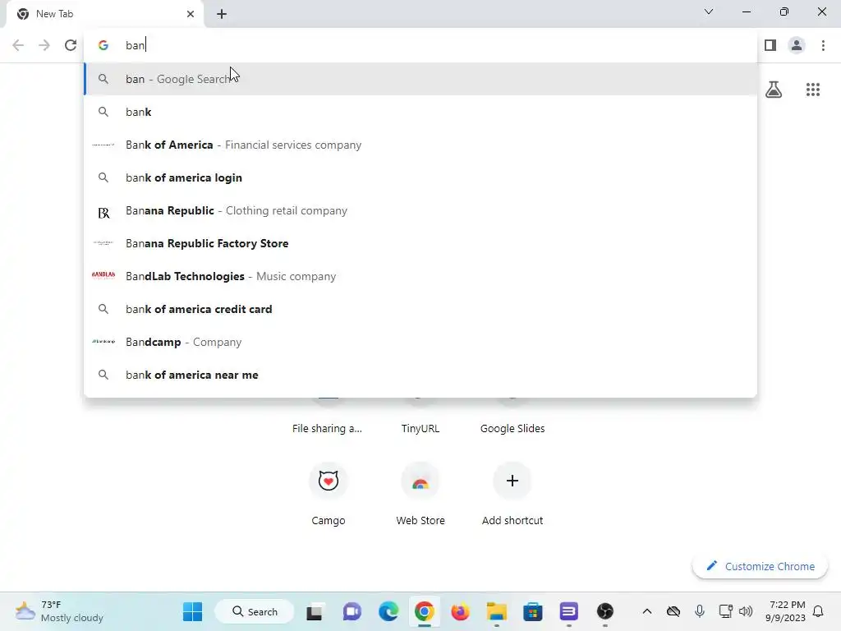Click the Customize Chrome button
841x631 pixels.
[x=760, y=566]
